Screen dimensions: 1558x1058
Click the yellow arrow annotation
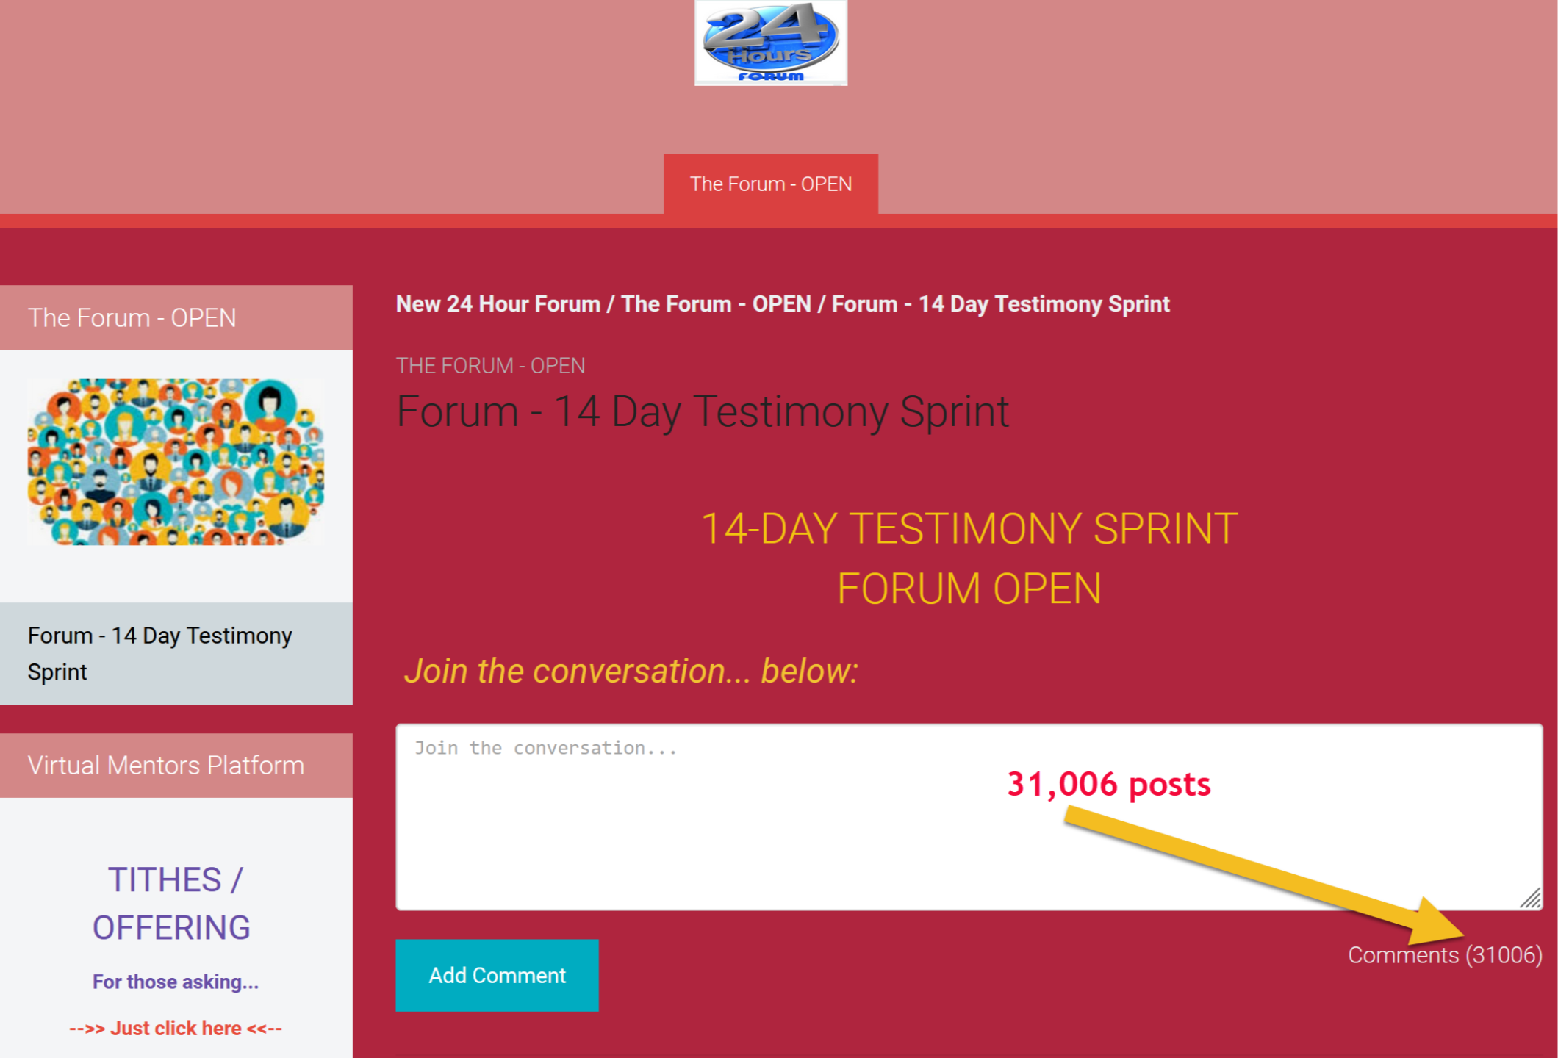point(1264,874)
